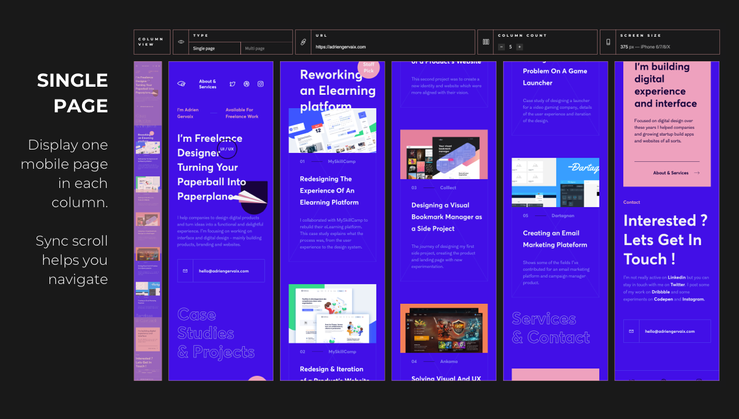
Task: Open the project 01 MySkillCamp screenshot thumbnail
Action: [332, 130]
